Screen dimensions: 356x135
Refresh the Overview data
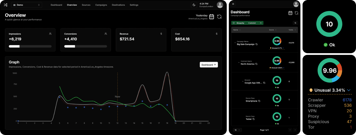pos(219,17)
